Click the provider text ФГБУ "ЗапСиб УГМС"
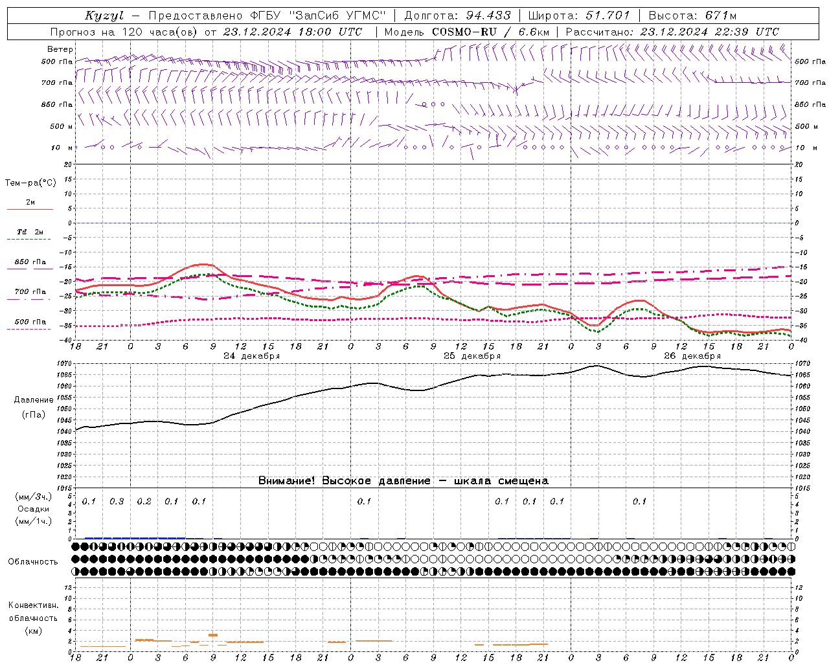This screenshot has width=829, height=663. [319, 16]
